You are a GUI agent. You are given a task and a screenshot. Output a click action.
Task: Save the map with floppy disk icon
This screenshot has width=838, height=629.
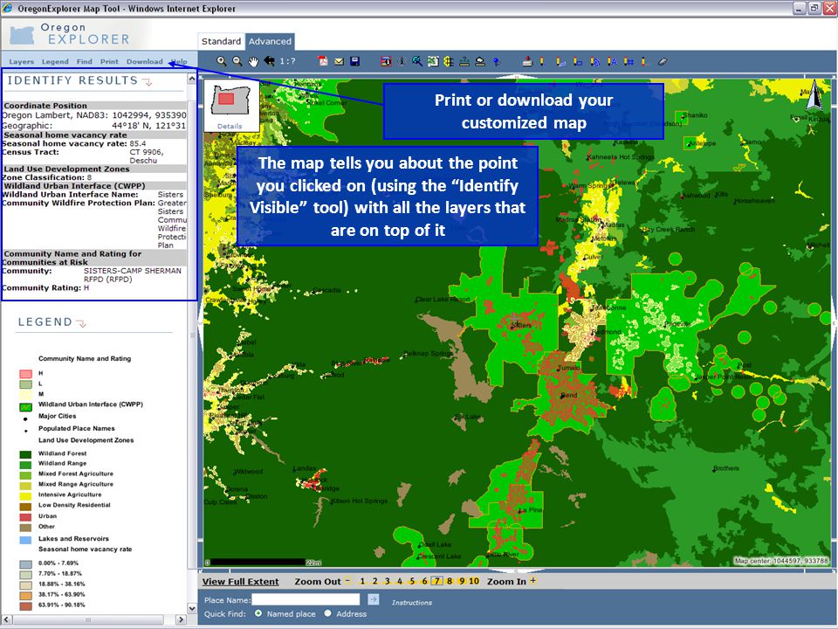[355, 61]
